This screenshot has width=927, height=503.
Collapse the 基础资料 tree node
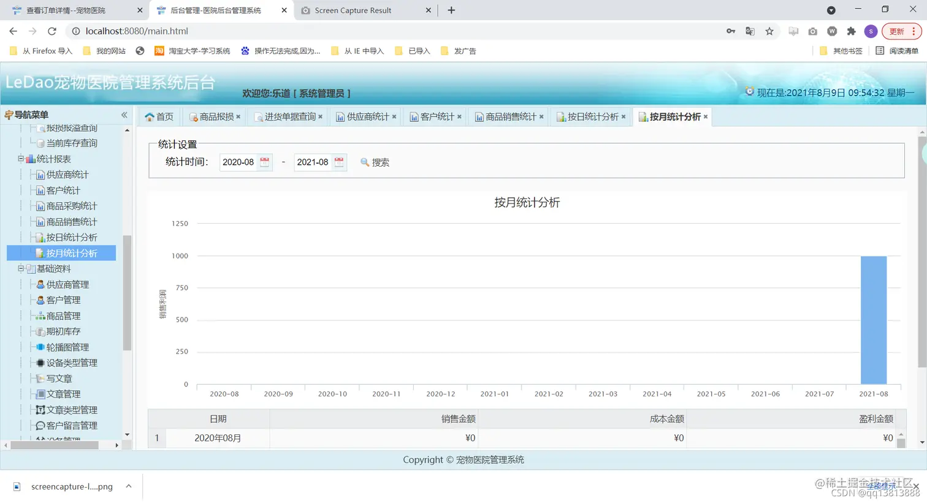pyautogui.click(x=22, y=268)
